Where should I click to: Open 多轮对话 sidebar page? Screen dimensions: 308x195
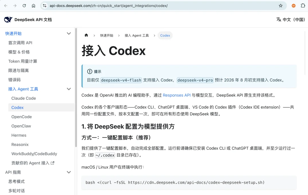[x=17, y=191]
